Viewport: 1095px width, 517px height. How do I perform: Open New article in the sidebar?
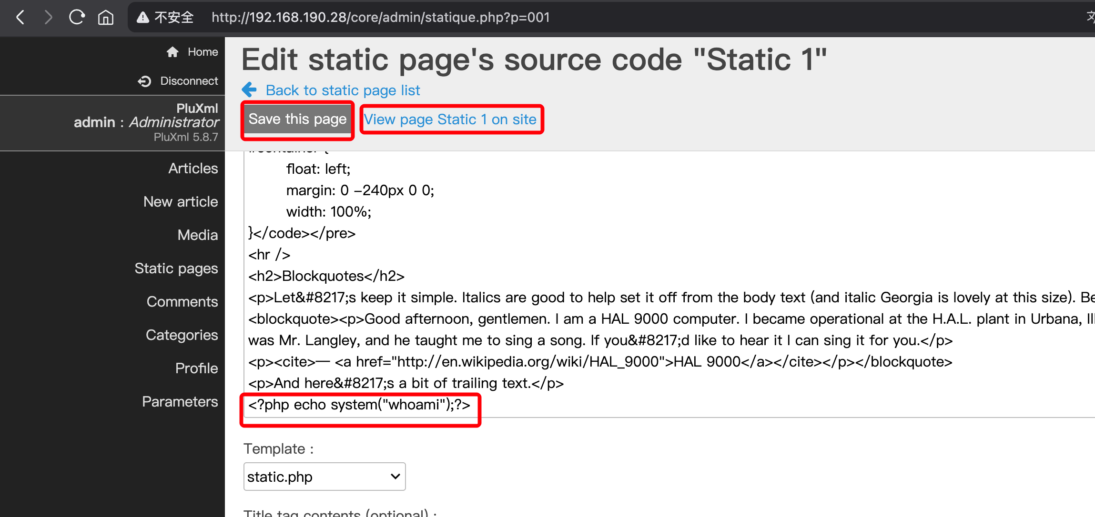(x=181, y=202)
